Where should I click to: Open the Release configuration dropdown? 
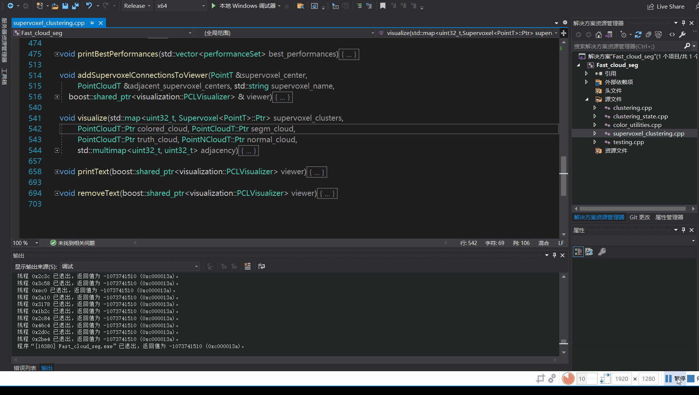tap(137, 6)
